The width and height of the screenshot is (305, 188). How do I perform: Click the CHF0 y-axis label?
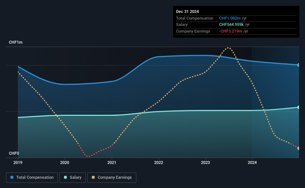click(x=14, y=153)
